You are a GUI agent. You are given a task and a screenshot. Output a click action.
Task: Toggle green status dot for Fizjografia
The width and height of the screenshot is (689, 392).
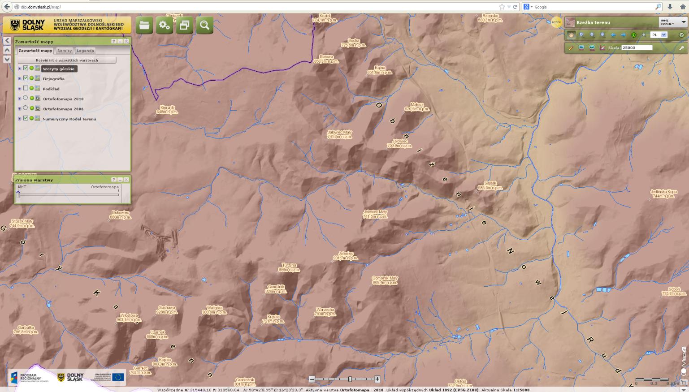click(32, 78)
